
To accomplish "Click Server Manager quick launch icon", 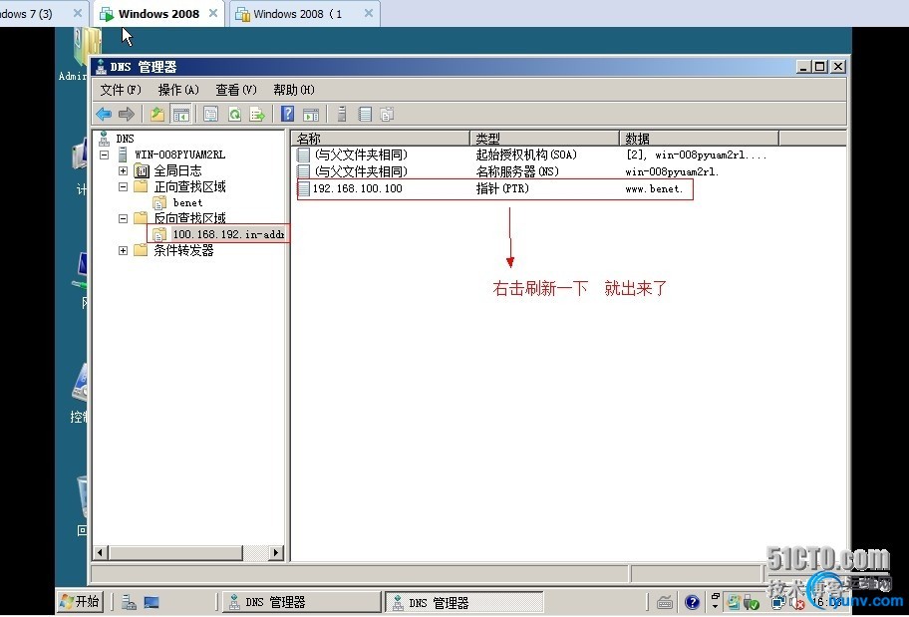I will click(129, 602).
